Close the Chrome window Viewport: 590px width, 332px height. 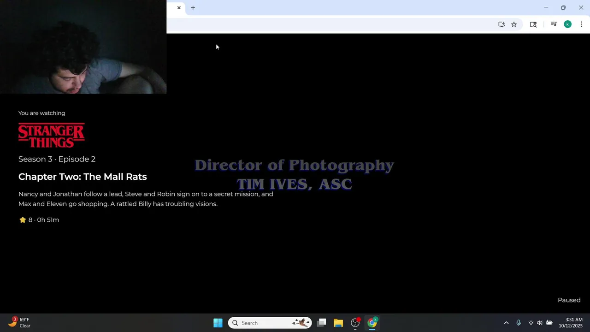click(581, 7)
